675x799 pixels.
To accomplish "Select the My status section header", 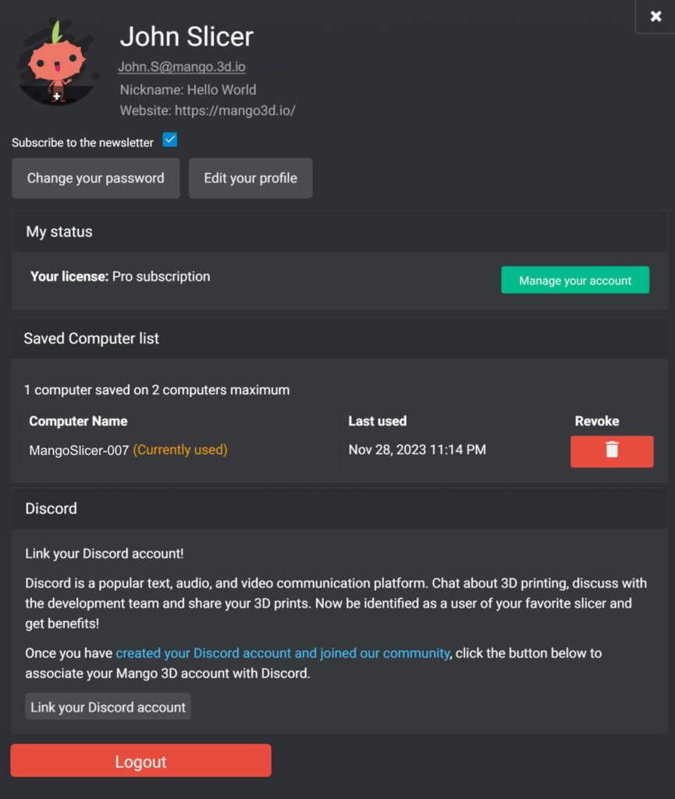I will point(59,232).
